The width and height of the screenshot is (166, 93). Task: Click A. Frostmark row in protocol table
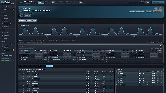click(66, 88)
